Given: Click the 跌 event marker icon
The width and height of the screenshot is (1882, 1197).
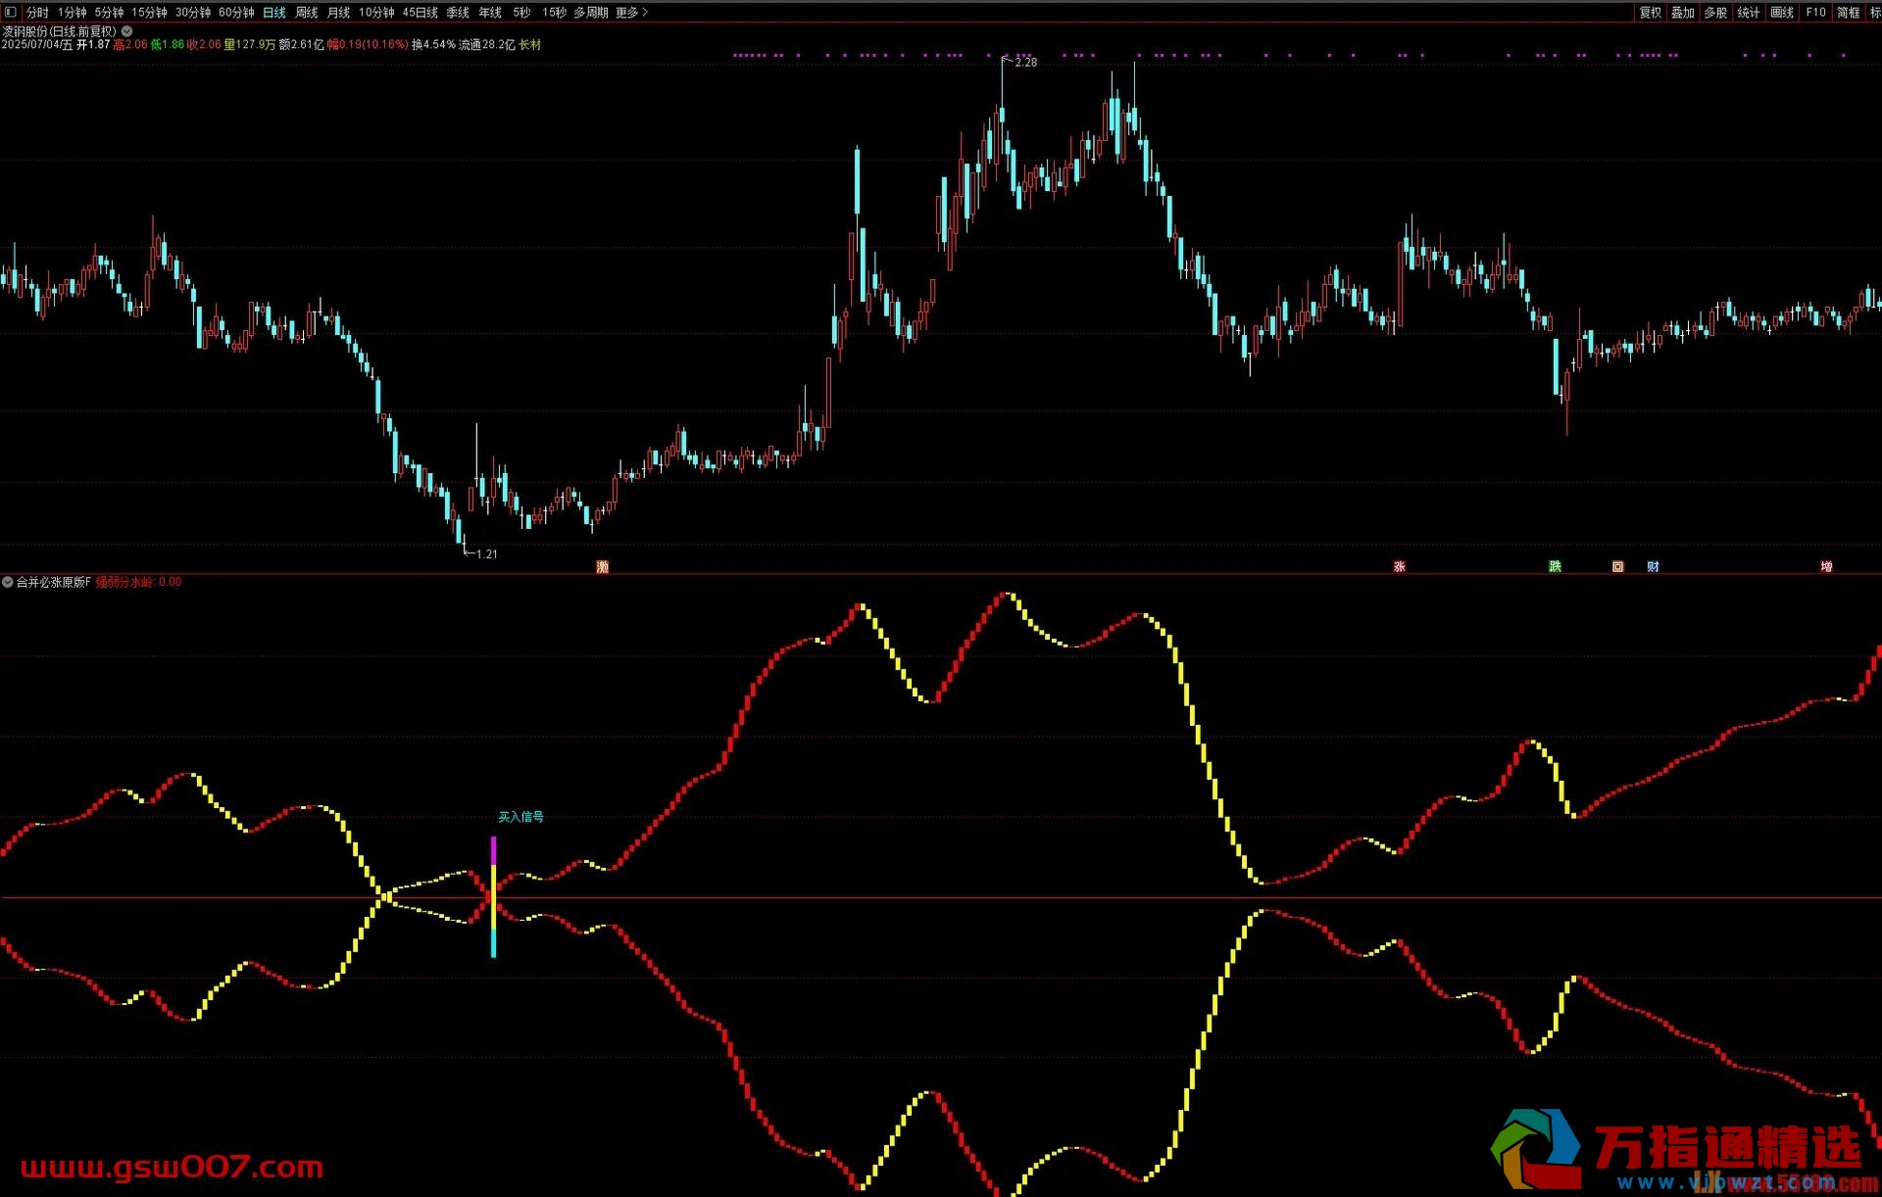Looking at the screenshot, I should (x=1555, y=566).
